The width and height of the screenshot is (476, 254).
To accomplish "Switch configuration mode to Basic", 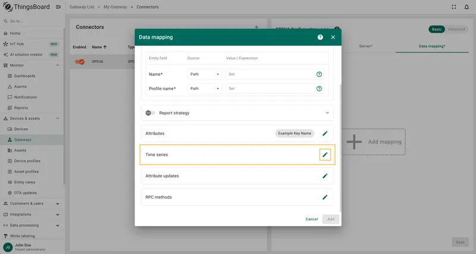I will pos(437,29).
